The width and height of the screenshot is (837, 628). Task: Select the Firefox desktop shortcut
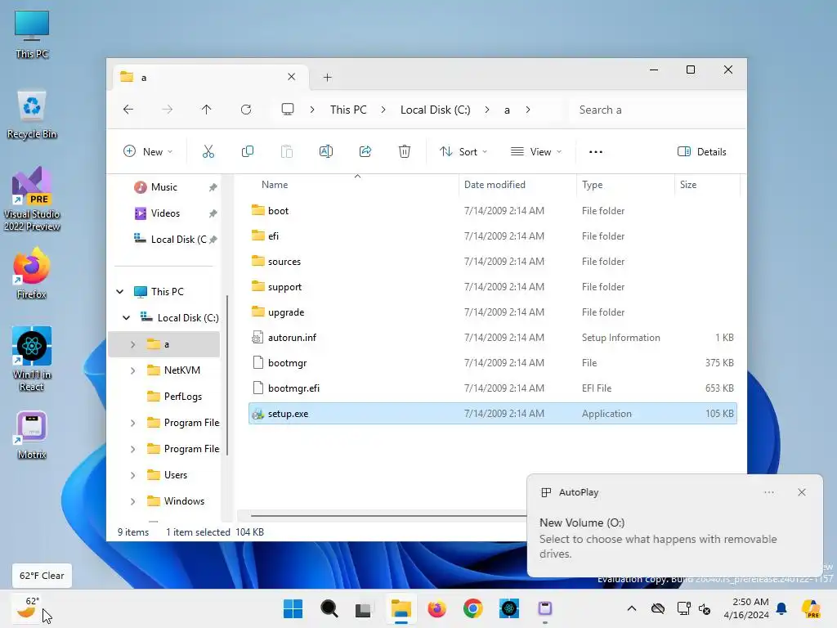[32, 273]
